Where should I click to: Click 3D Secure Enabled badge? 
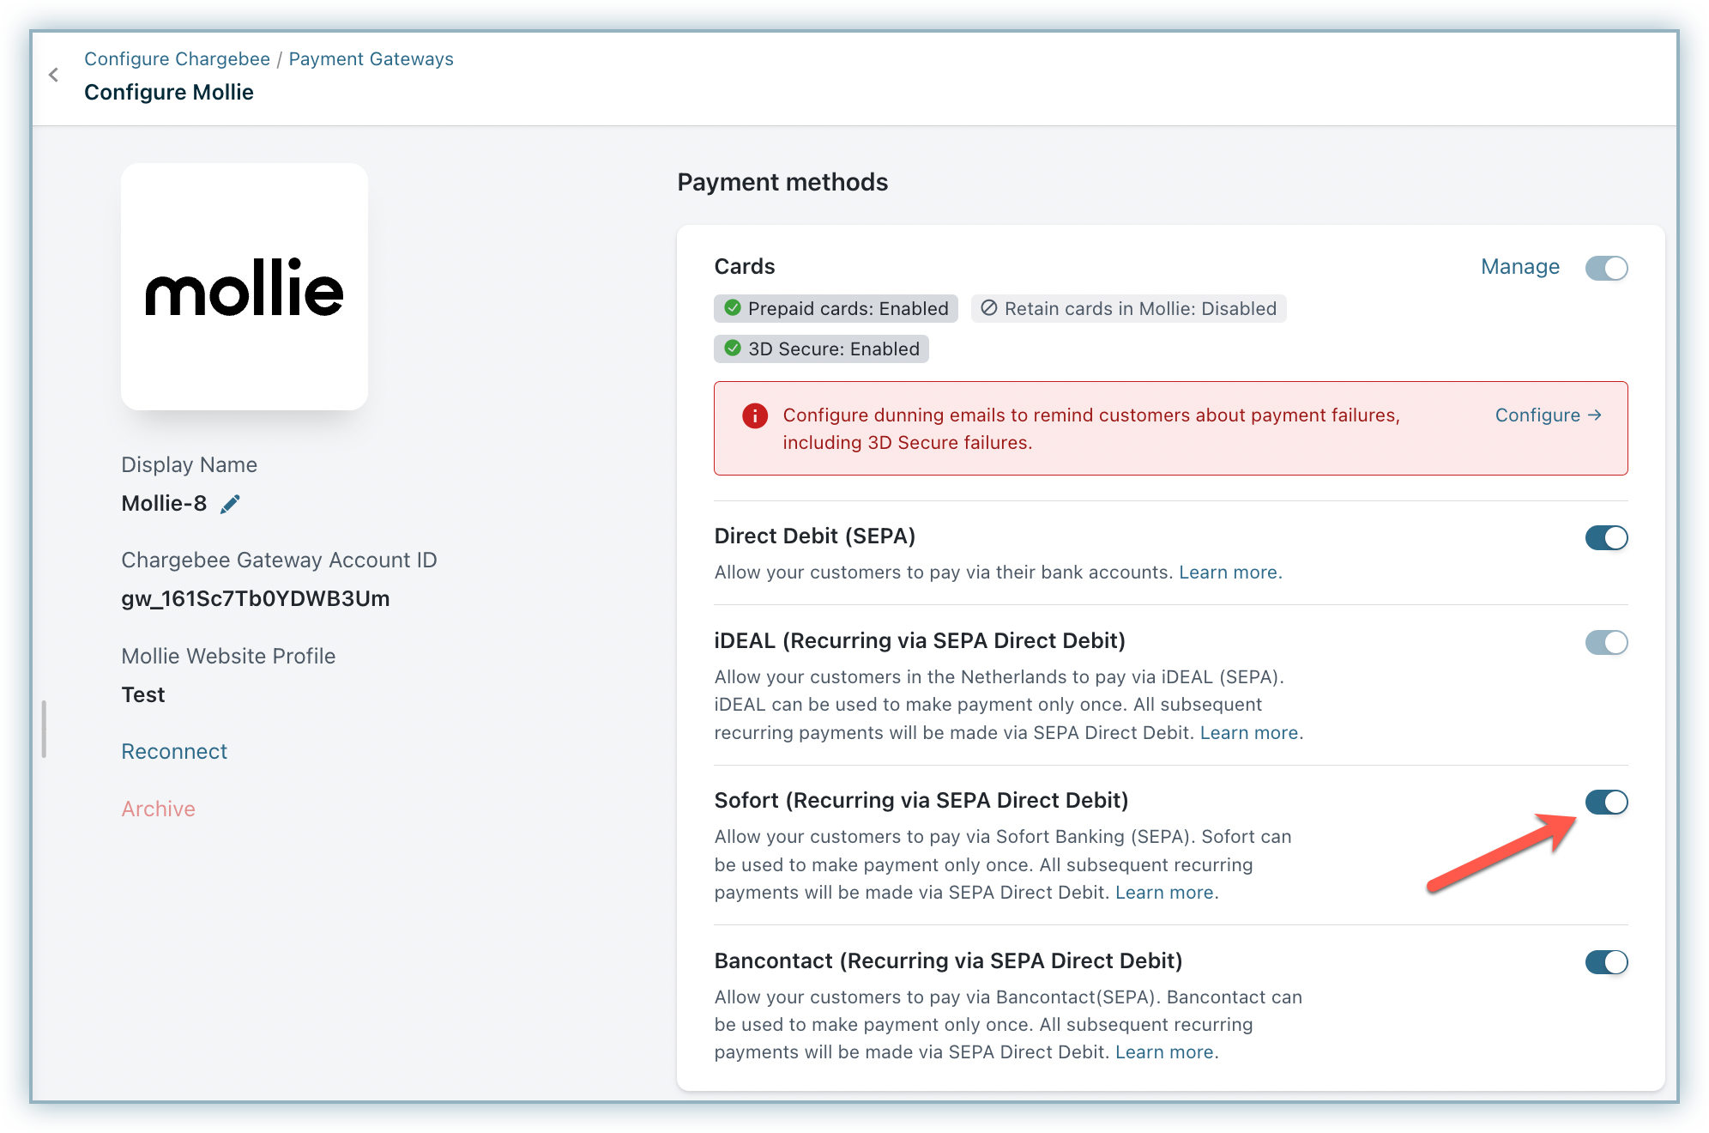tap(821, 348)
